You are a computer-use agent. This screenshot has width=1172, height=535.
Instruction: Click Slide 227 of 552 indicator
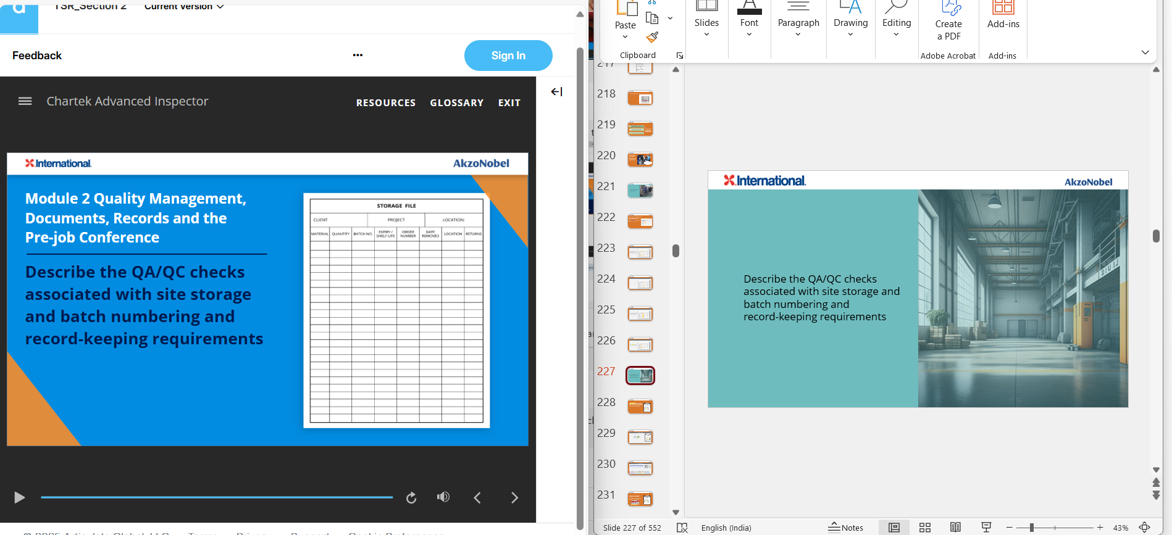click(632, 528)
